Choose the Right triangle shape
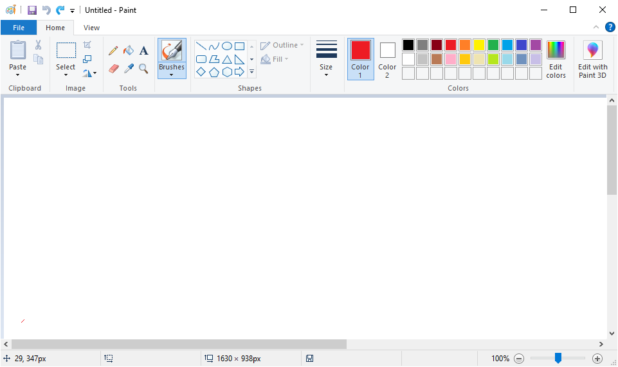Image resolution: width=618 pixels, height=367 pixels. [x=240, y=59]
